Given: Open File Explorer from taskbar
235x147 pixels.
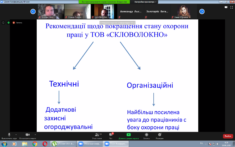Looking at the screenshot, I should (x=25, y=144).
